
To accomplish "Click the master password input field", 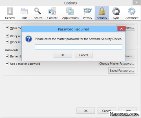I will pyautogui.click(x=79, y=47).
